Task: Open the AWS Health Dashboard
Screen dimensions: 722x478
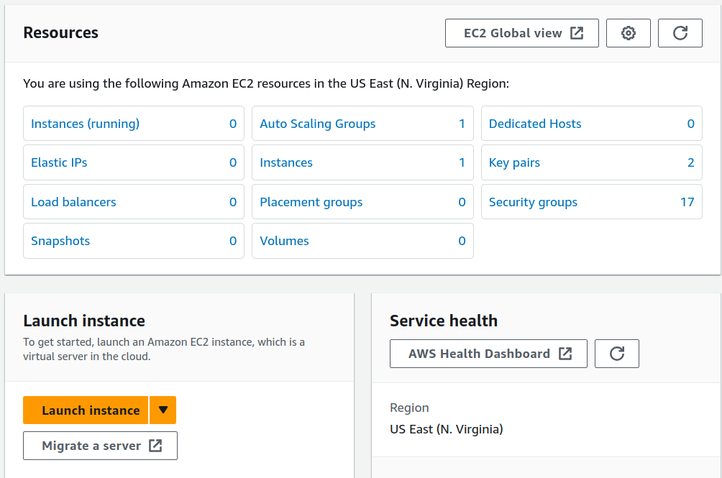Action: [x=478, y=353]
